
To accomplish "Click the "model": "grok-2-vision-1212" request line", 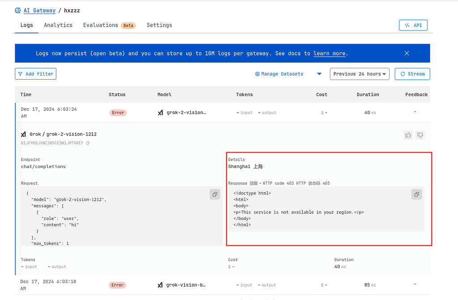I will click(x=68, y=199).
